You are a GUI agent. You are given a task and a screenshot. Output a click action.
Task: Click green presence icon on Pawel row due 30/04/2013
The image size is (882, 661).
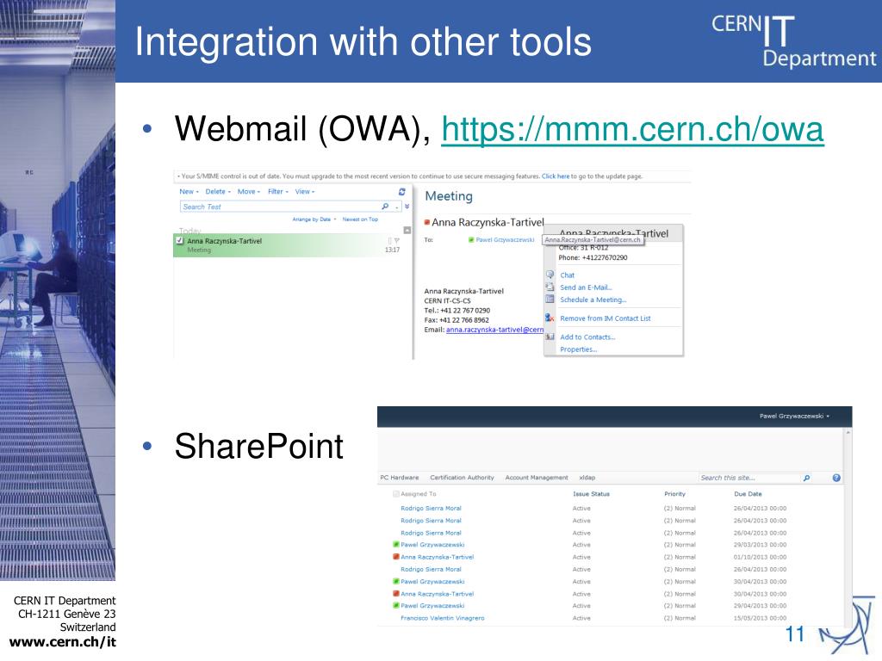[396, 582]
